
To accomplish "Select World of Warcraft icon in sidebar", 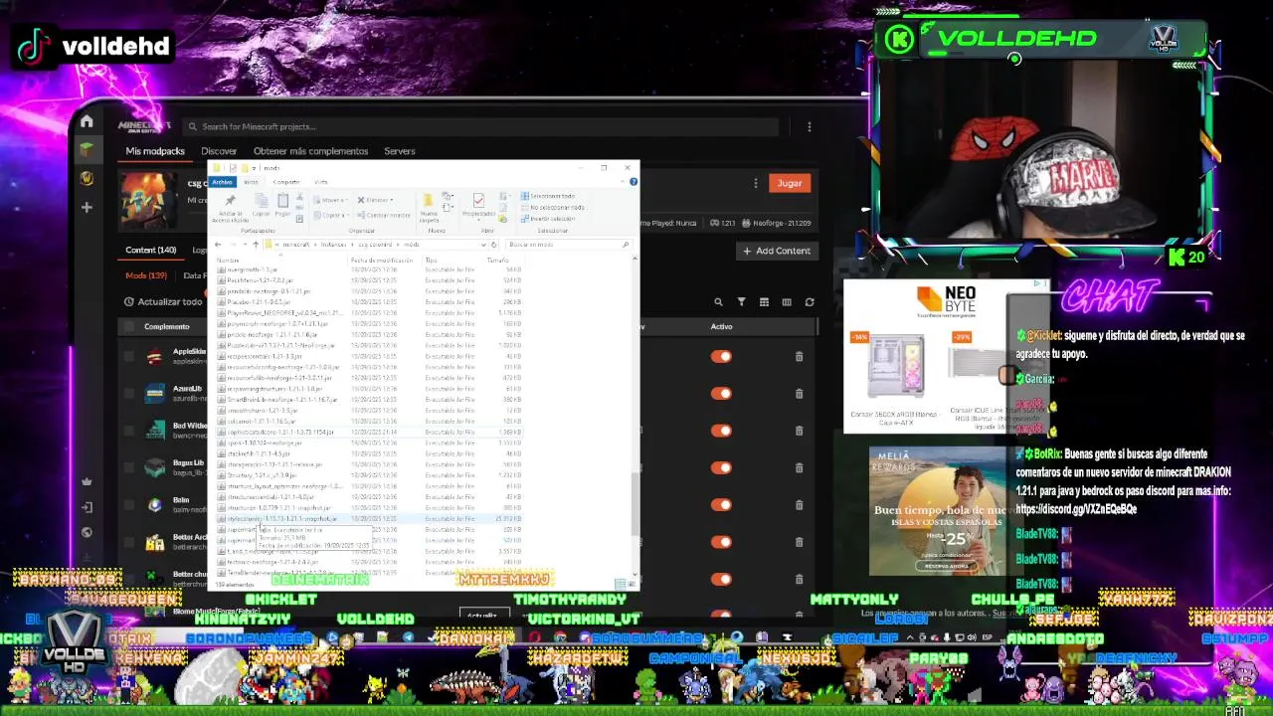I will (87, 178).
